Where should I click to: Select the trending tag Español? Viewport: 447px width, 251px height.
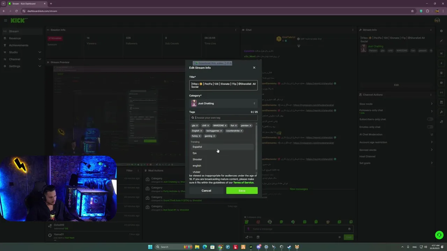(222, 147)
